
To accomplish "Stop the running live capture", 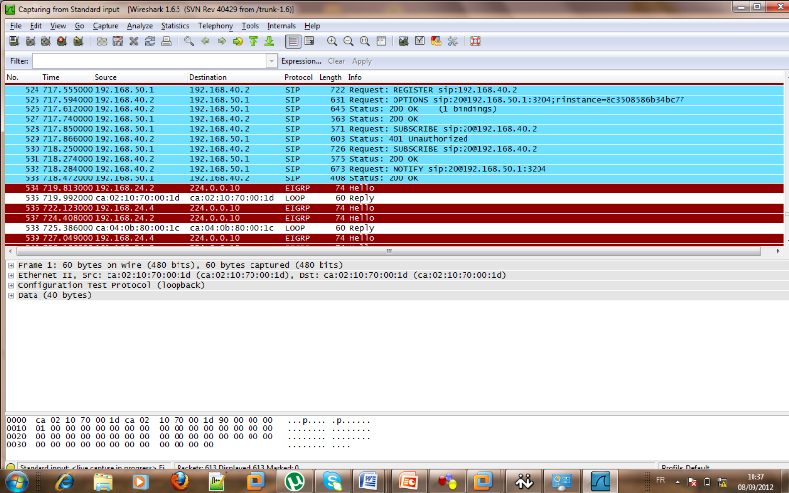I will click(x=62, y=41).
